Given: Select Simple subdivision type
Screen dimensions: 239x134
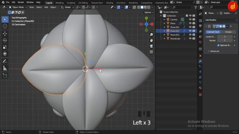Looking at the screenshot, I should (x=228, y=32).
